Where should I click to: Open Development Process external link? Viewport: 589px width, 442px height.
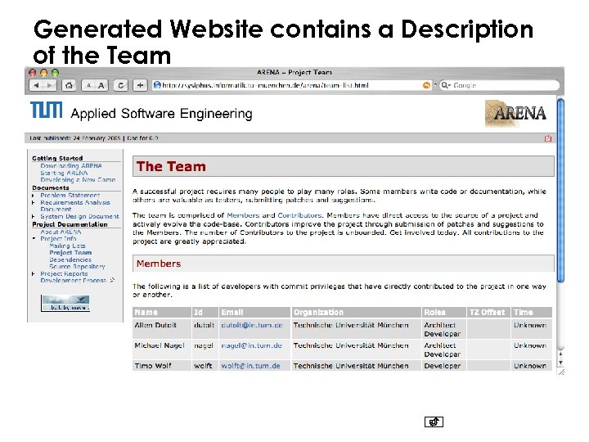tap(77, 281)
